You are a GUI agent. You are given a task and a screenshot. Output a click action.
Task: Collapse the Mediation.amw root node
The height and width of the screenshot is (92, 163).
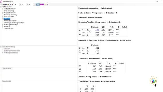1,7
